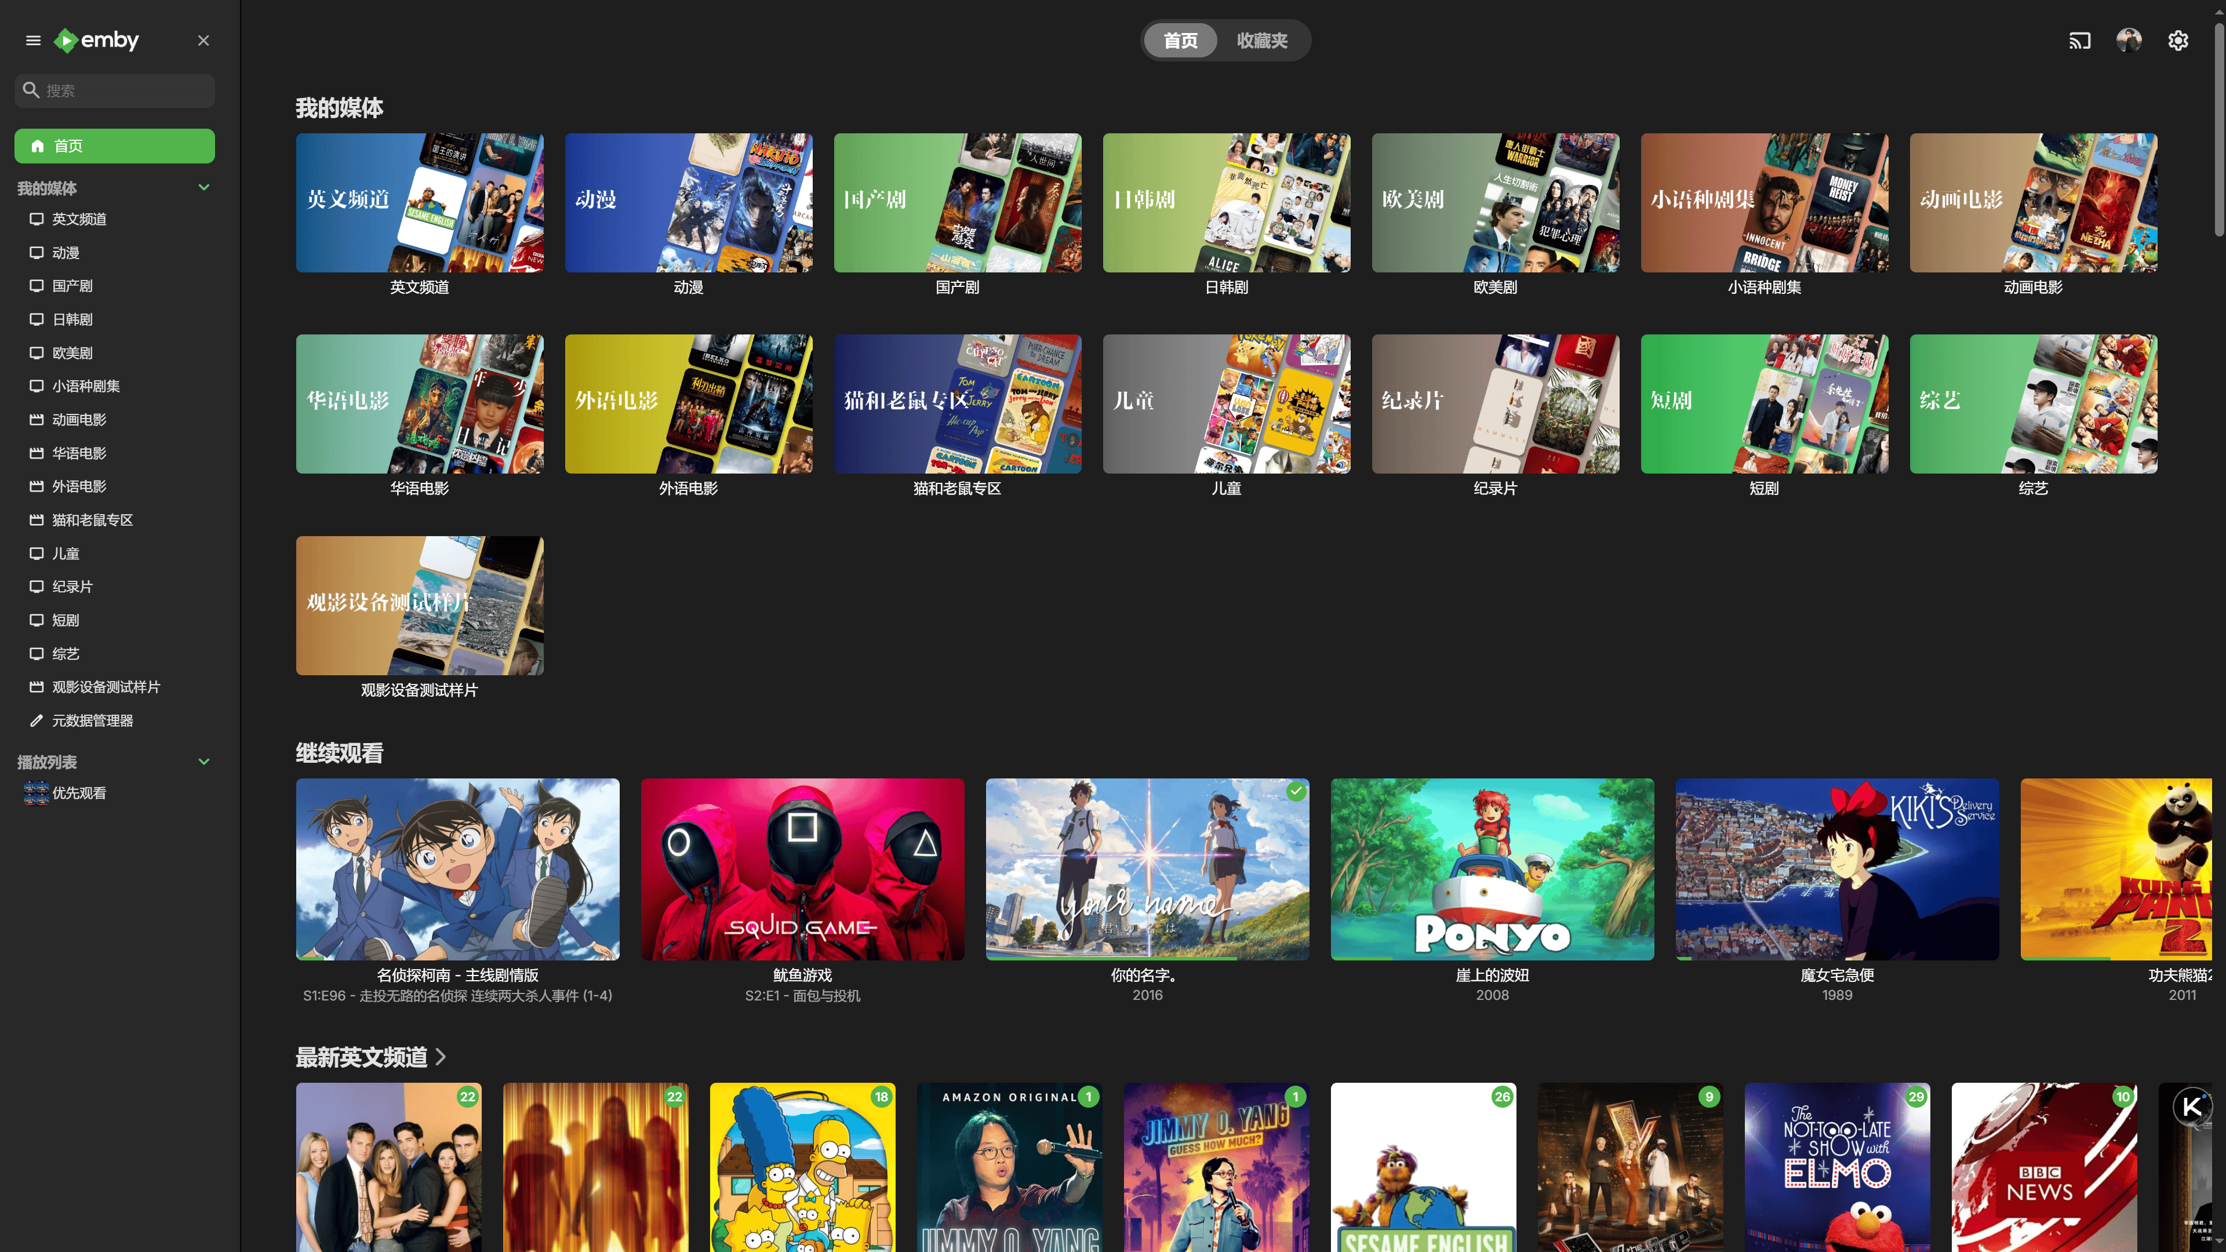Screen dimensions: 2226x1252
Task: Collapse the 播放列表 sidebar section
Action: coord(204,761)
